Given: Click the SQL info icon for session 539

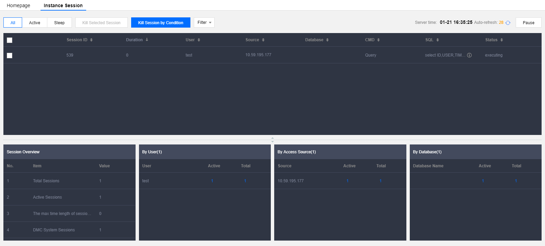Looking at the screenshot, I should 469,55.
